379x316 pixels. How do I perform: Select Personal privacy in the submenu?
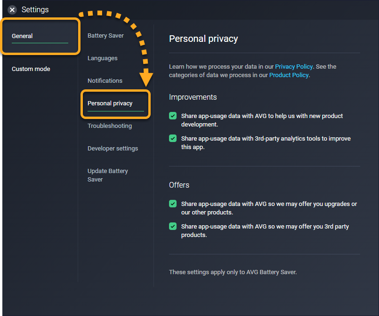pyautogui.click(x=110, y=103)
